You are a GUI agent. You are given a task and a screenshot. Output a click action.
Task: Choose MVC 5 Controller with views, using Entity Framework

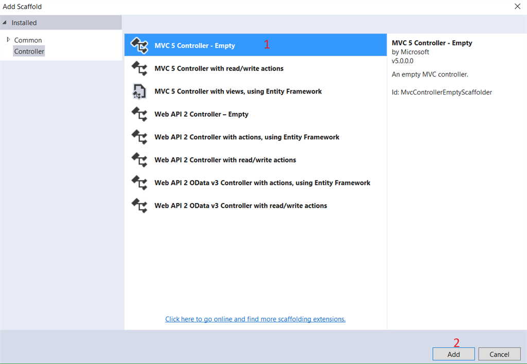238,92
